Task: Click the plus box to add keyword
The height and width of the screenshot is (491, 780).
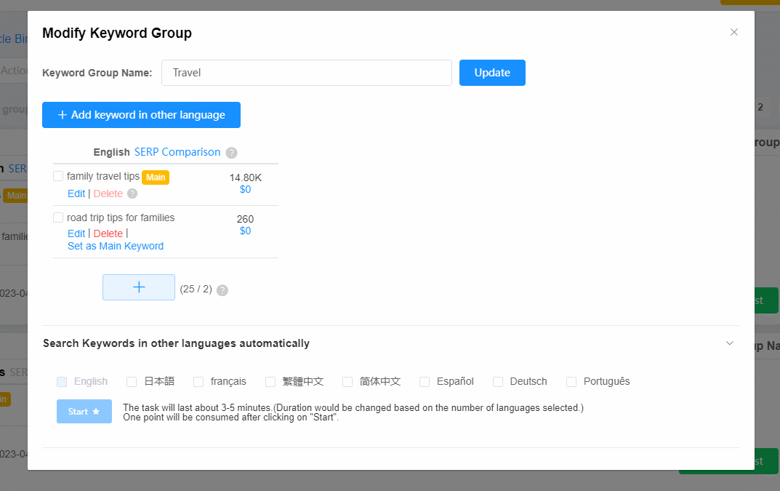Action: (139, 287)
